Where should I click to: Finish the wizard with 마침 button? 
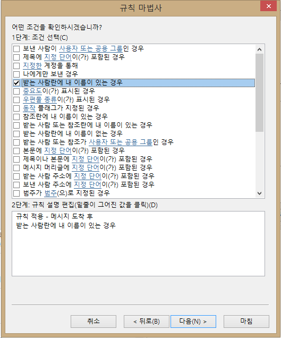[x=246, y=322]
